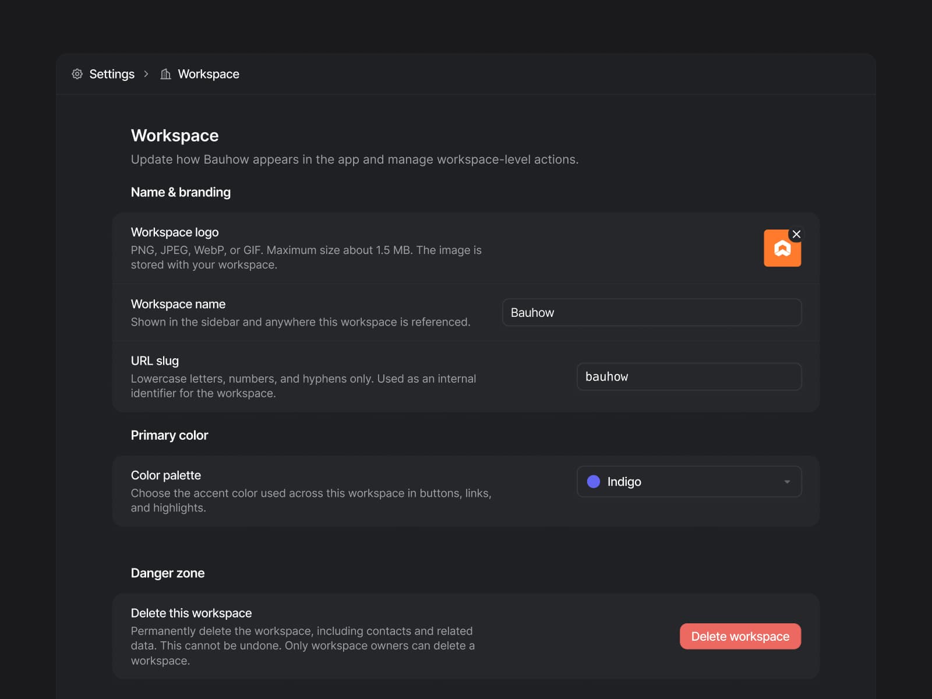Click the Workspace page title

175,135
